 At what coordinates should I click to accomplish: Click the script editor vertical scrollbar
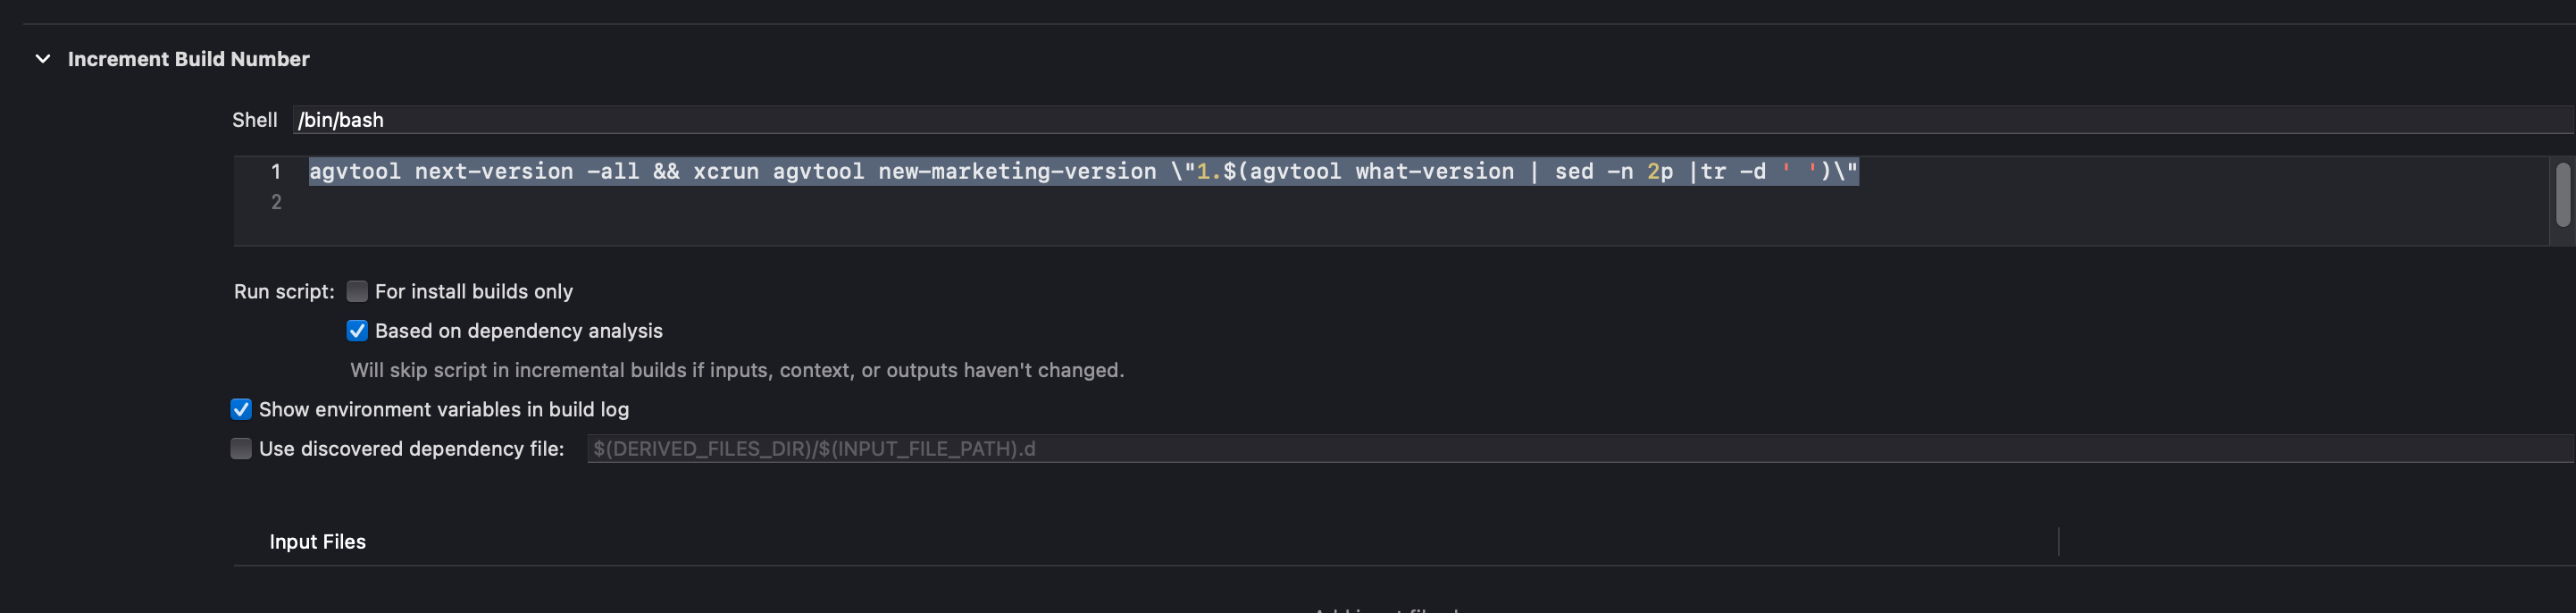click(2562, 195)
